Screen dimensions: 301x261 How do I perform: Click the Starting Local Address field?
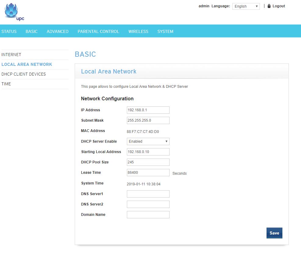point(148,152)
